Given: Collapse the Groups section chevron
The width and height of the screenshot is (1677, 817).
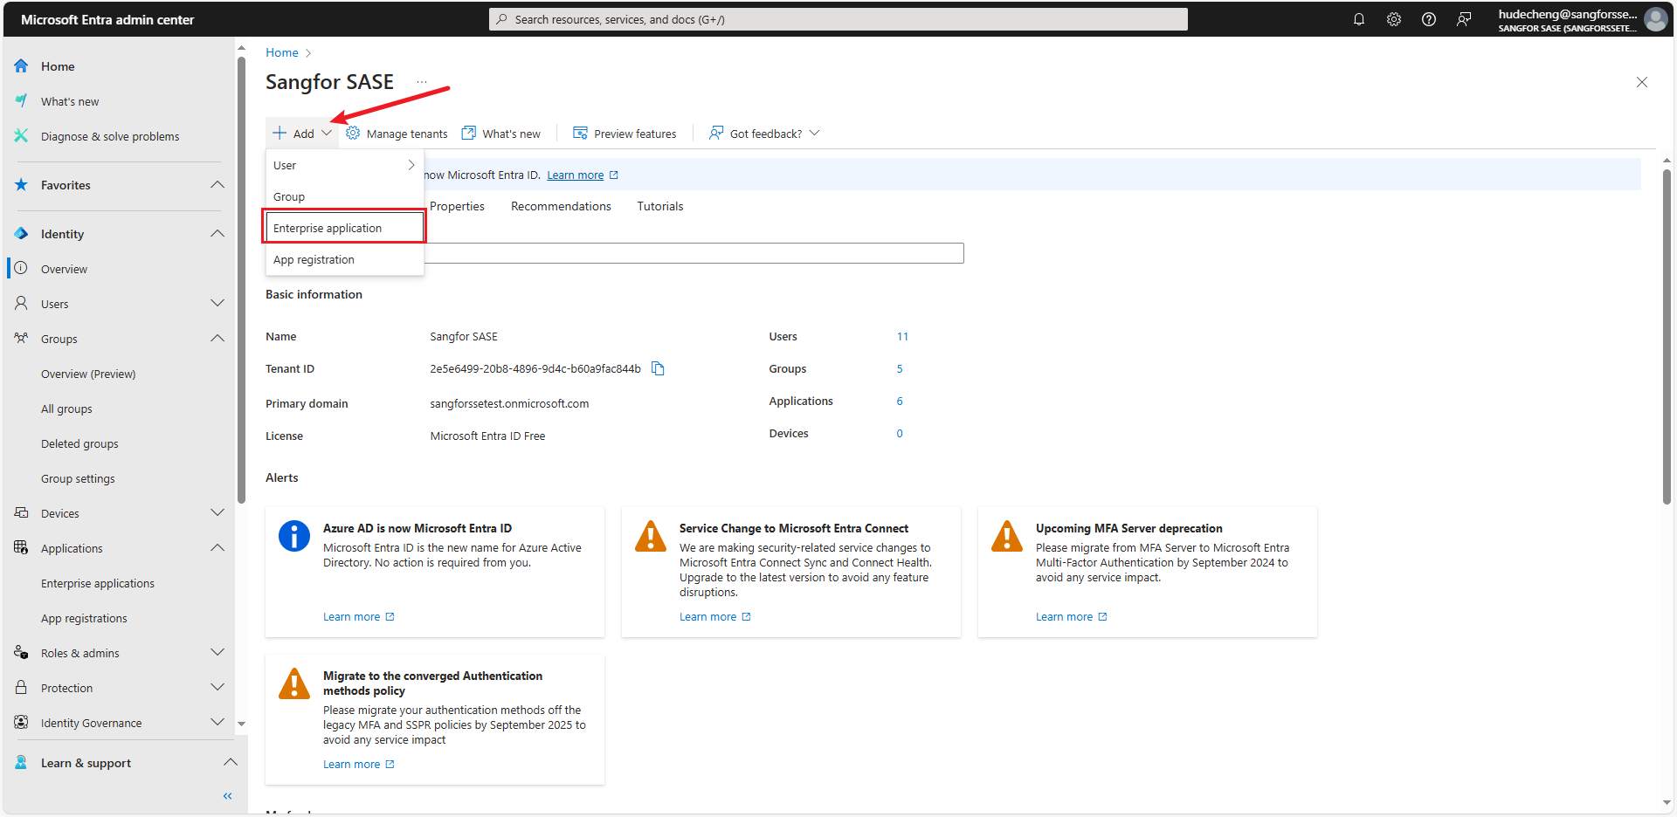Looking at the screenshot, I should 217,339.
